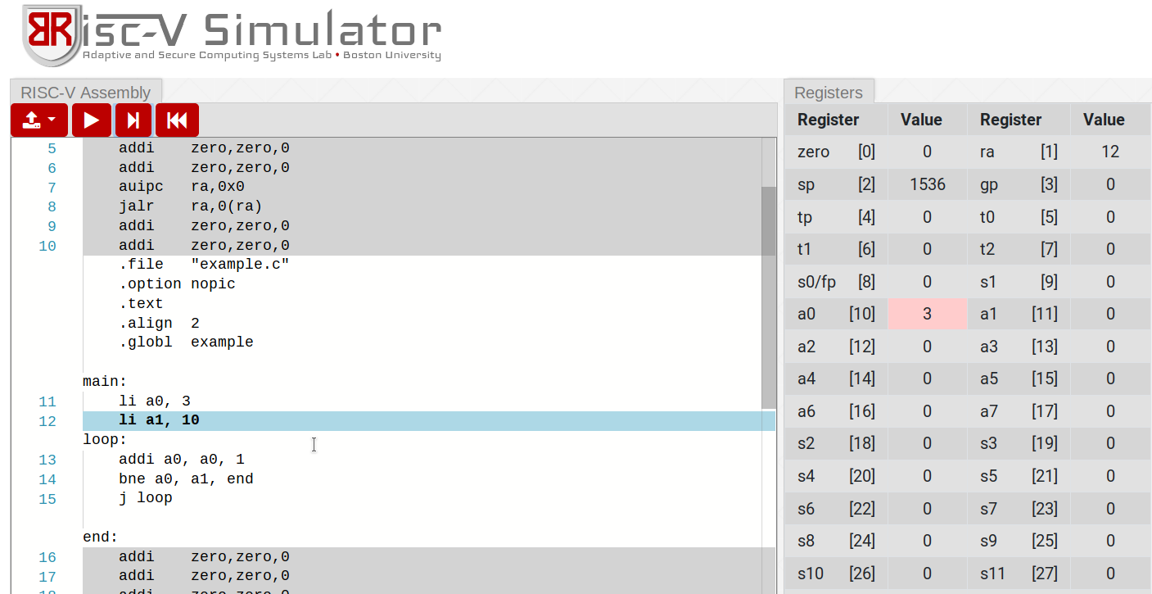
Task: Click line number 13 in gutter
Action: click(47, 460)
